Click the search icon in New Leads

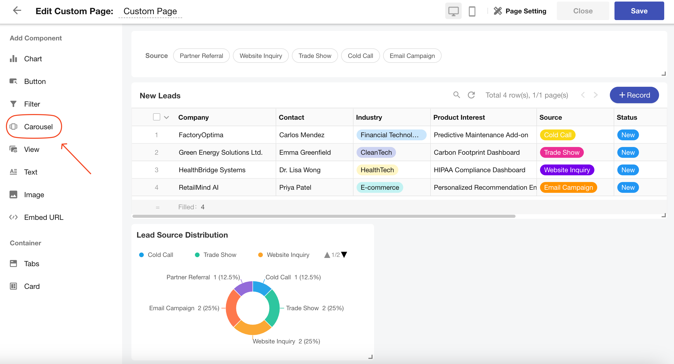coord(456,95)
